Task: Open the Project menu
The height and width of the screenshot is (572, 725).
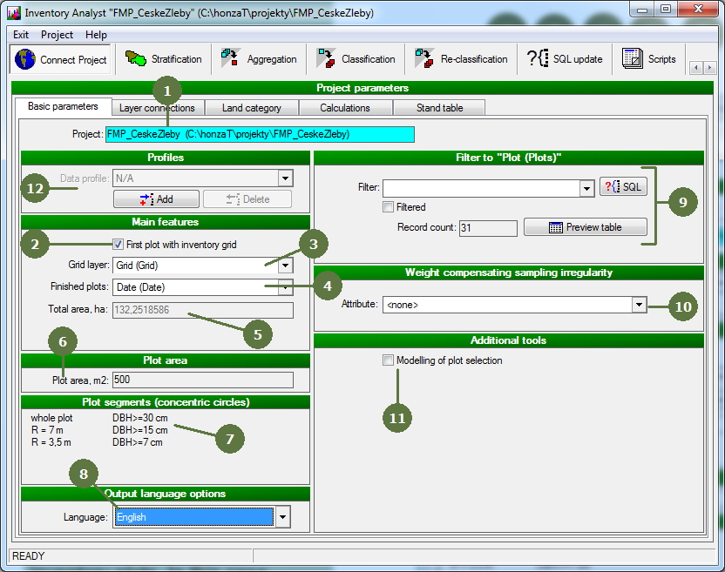Action: [x=57, y=35]
